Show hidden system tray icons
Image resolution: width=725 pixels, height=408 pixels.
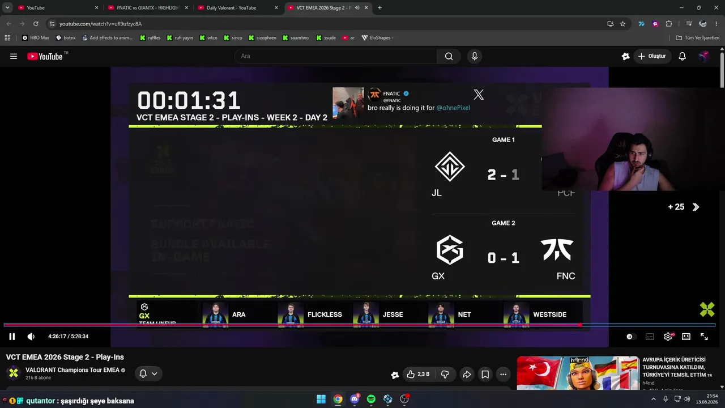point(653,399)
